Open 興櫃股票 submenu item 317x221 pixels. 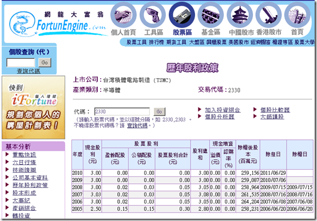pyautogui.click(x=216, y=42)
